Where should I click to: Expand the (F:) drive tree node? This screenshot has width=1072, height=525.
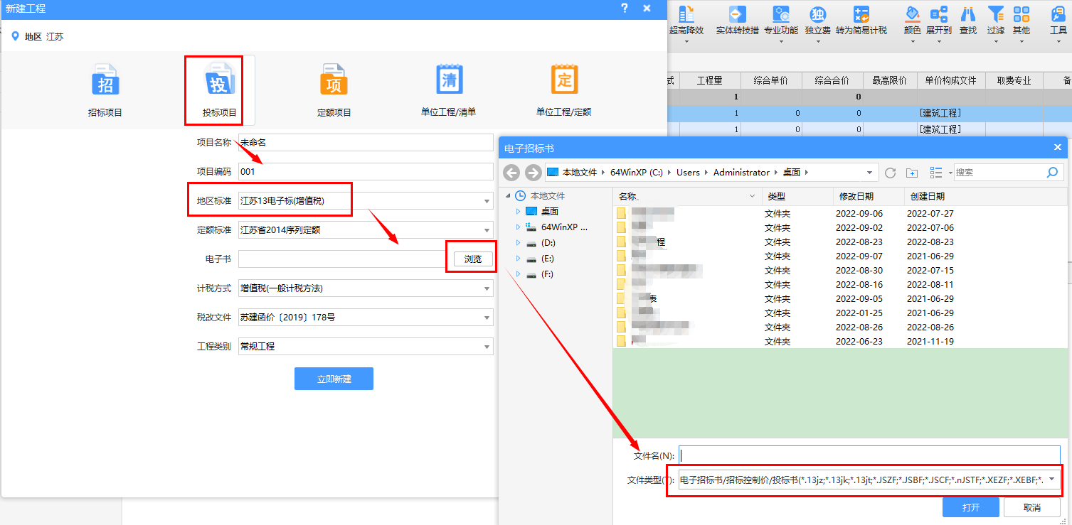click(519, 274)
